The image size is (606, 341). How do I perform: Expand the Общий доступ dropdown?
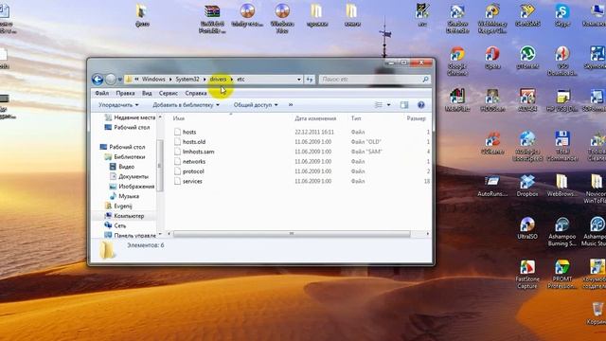(256, 105)
